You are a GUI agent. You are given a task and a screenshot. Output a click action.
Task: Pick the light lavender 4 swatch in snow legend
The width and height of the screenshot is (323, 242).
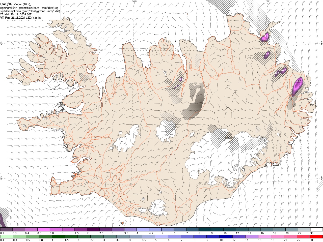pyautogui.click(x=143, y=230)
